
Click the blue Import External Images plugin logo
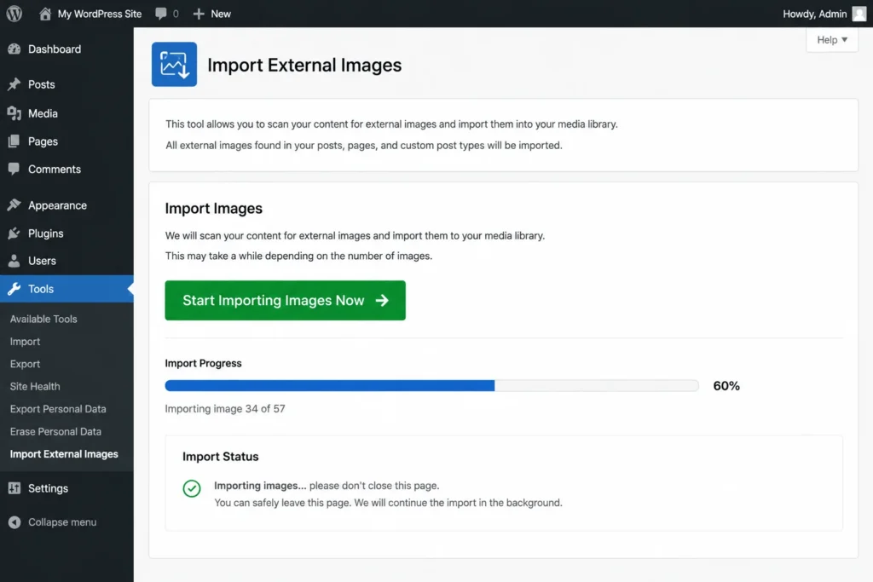tap(174, 65)
